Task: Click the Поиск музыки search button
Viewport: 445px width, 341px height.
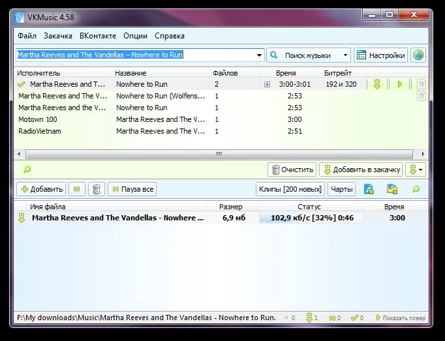Action: coord(303,55)
